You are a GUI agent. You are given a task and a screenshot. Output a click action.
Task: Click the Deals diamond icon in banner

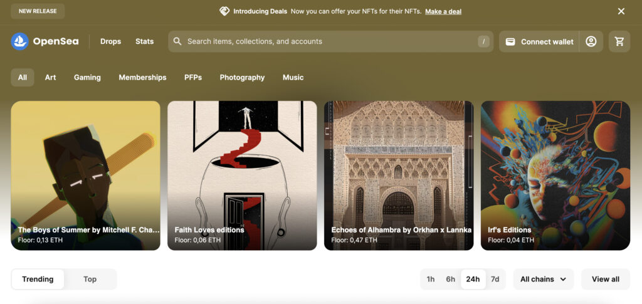point(224,11)
